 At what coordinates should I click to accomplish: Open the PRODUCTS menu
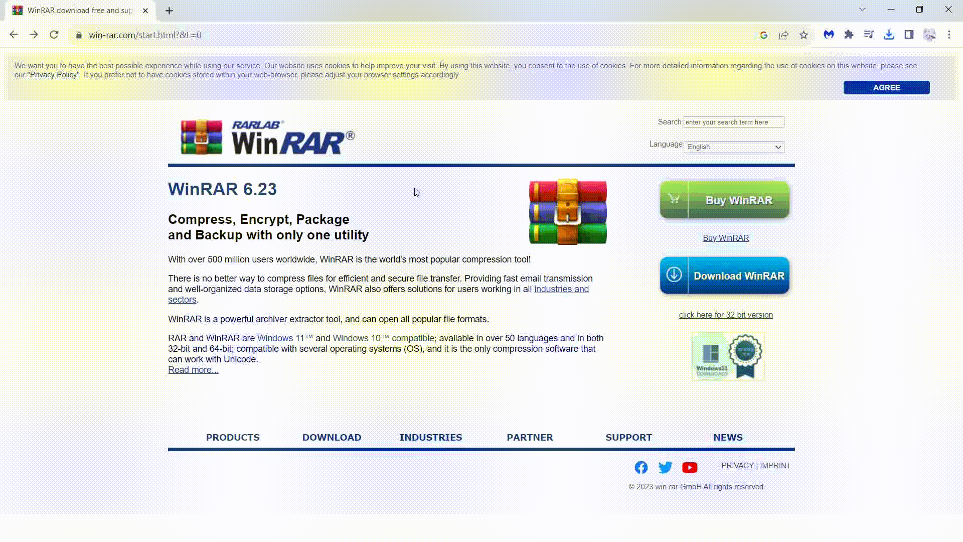click(x=233, y=437)
